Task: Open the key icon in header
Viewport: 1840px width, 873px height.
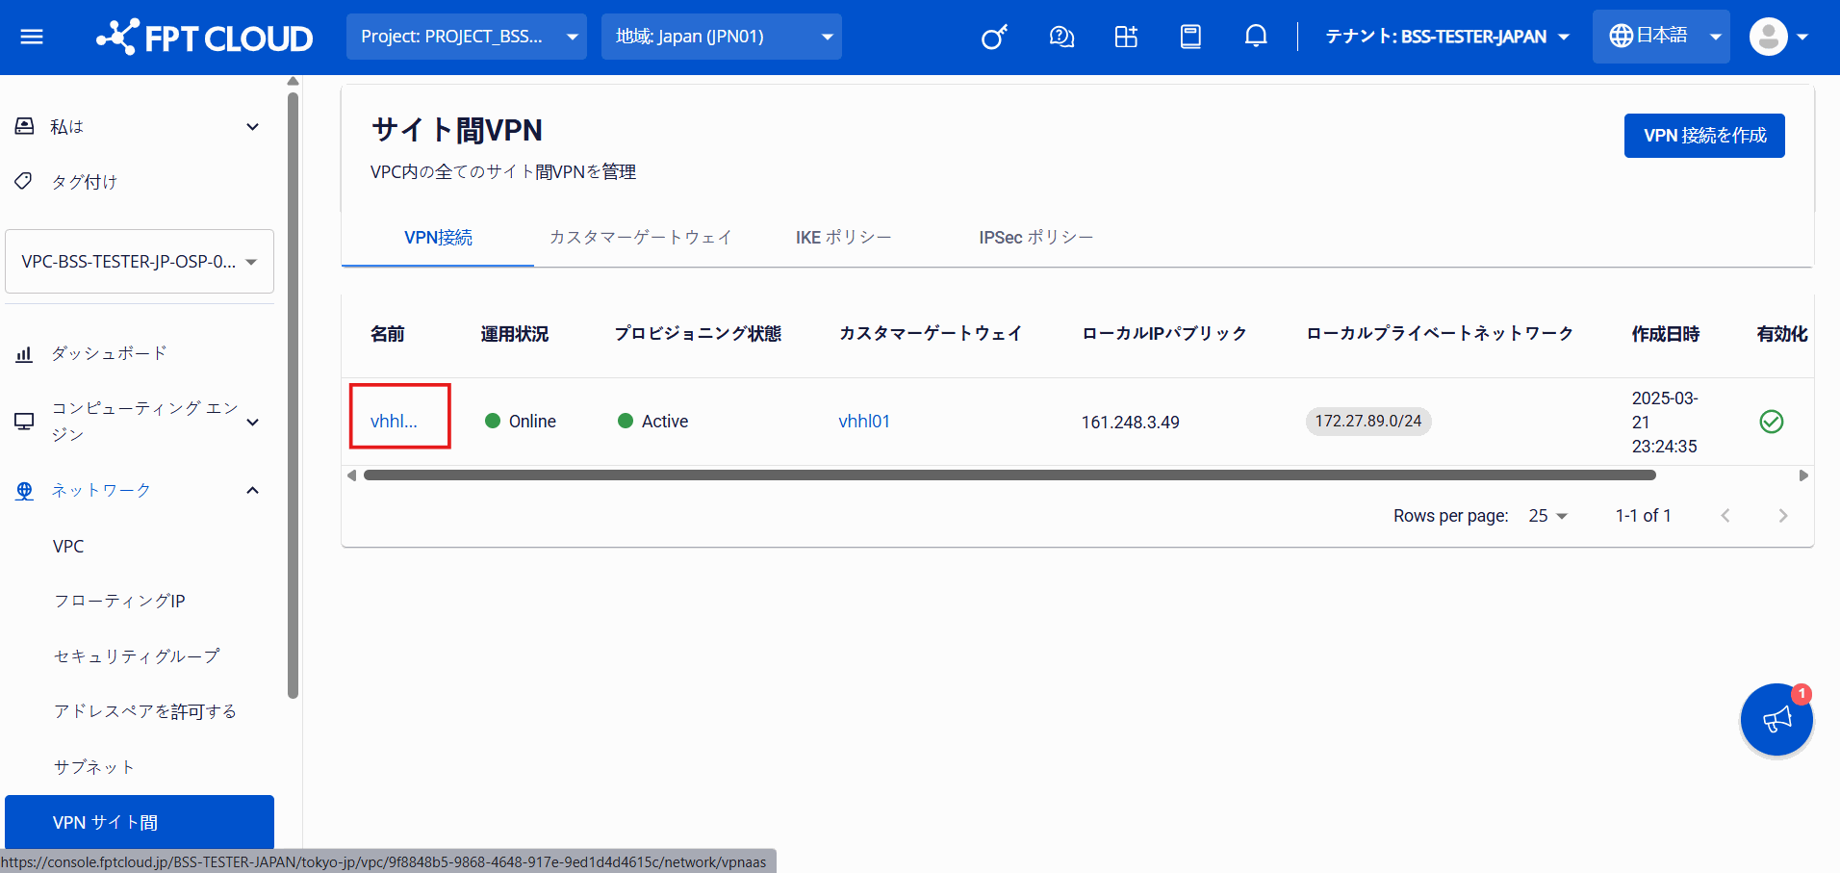Action: [x=994, y=37]
